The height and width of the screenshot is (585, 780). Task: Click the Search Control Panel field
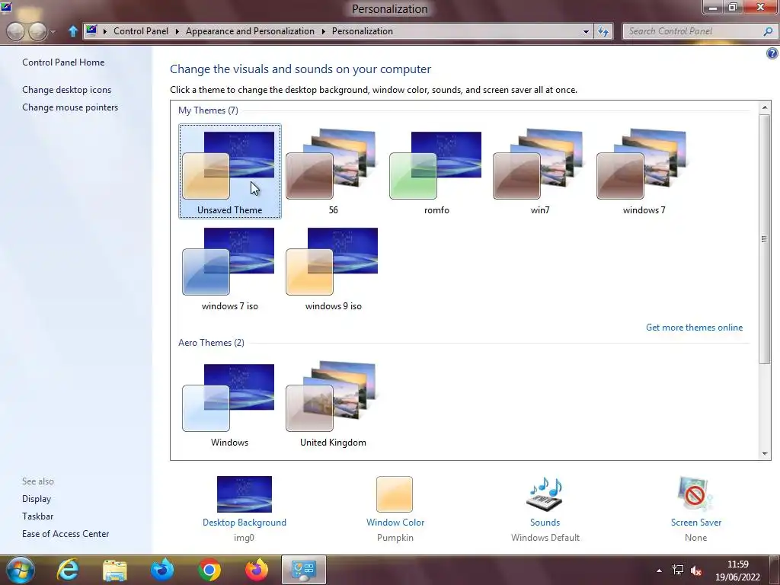tap(692, 30)
